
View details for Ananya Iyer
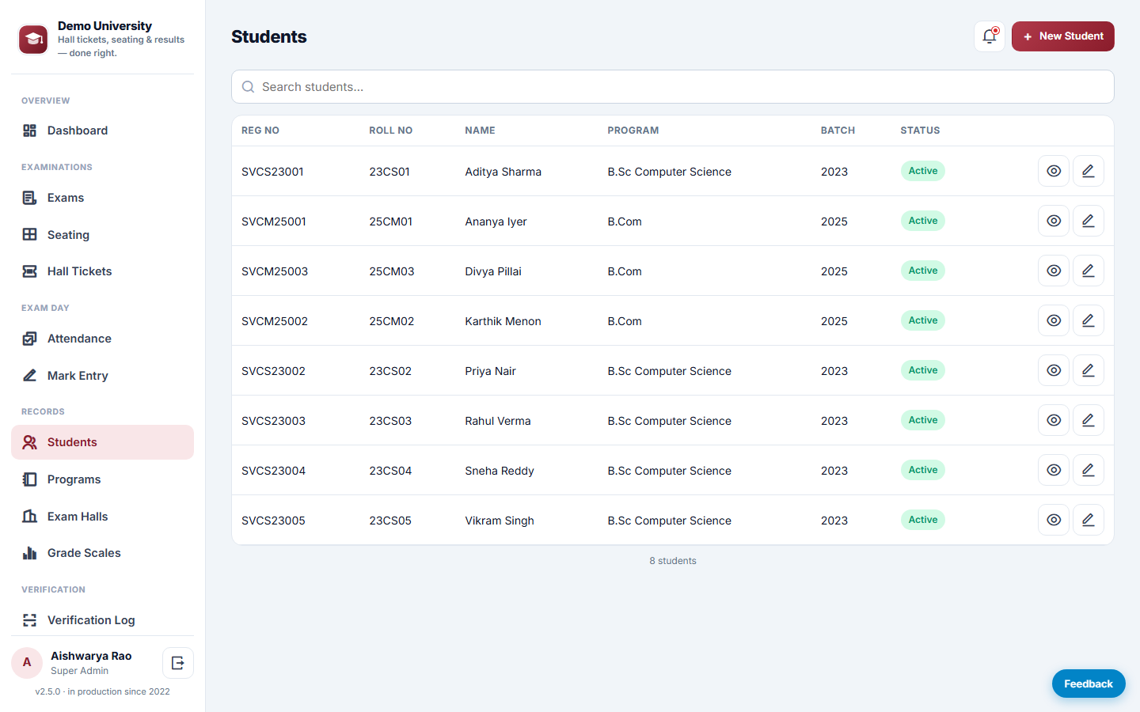coord(1054,221)
